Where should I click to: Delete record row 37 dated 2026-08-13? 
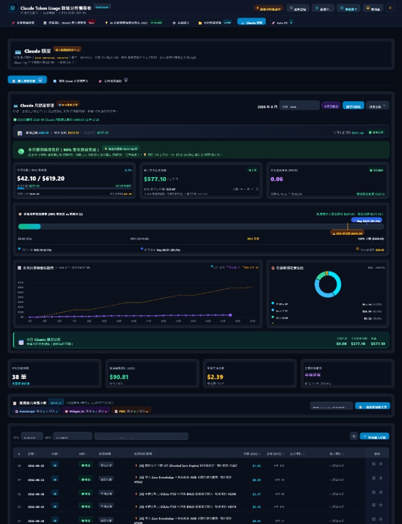click(380, 478)
